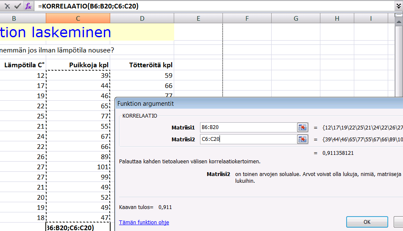Viewport: 403px width, 231px height.
Task: Select the Puikkoja cell with value 67
Action: pos(78,136)
